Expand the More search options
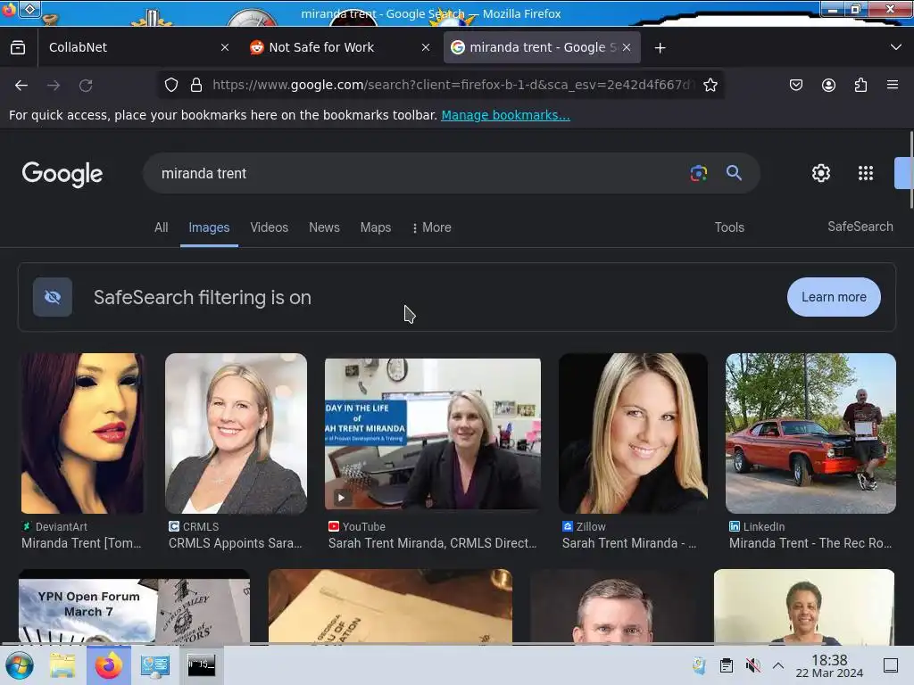The height and width of the screenshot is (685, 914). point(431,227)
